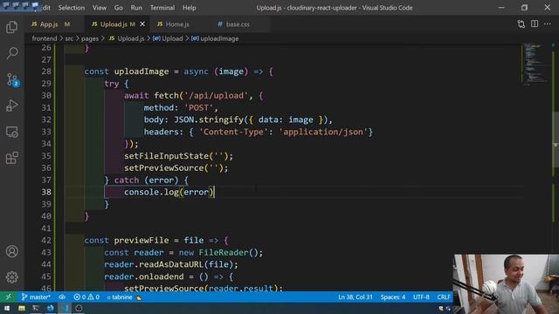Open the View menu
Viewport: 559px width, 314px height.
[100, 8]
